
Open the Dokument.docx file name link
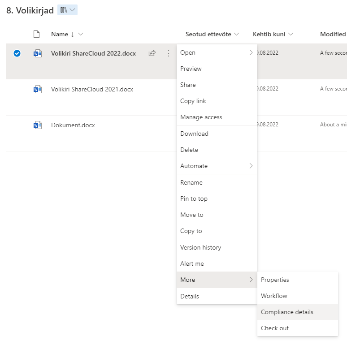click(x=73, y=125)
